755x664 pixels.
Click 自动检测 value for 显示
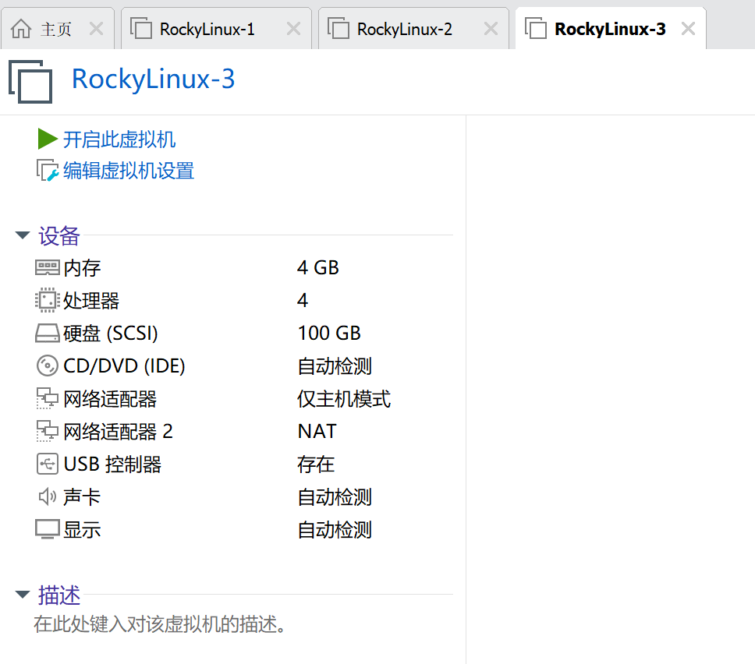tap(335, 530)
